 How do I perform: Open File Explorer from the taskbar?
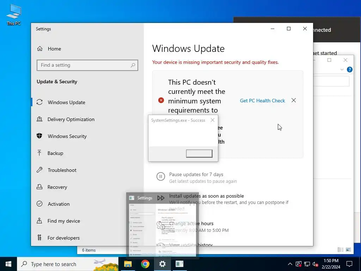coord(128,264)
